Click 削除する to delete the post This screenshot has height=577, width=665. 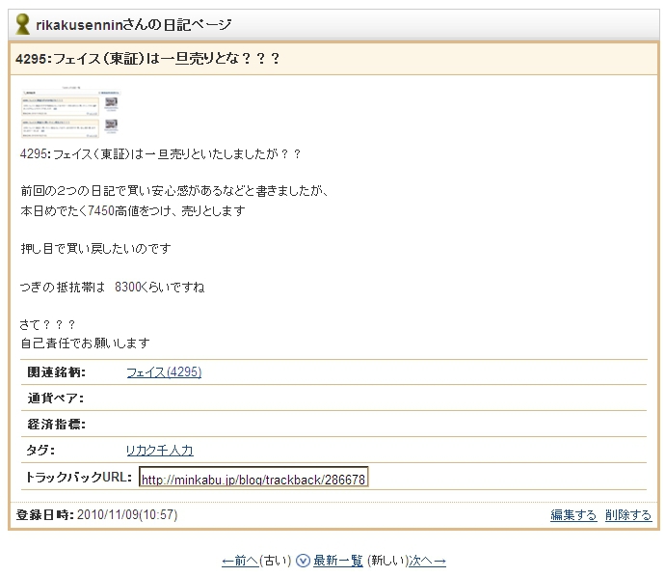coord(628,515)
